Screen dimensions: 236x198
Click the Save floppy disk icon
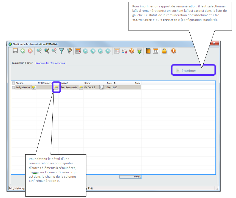click(x=15, y=51)
